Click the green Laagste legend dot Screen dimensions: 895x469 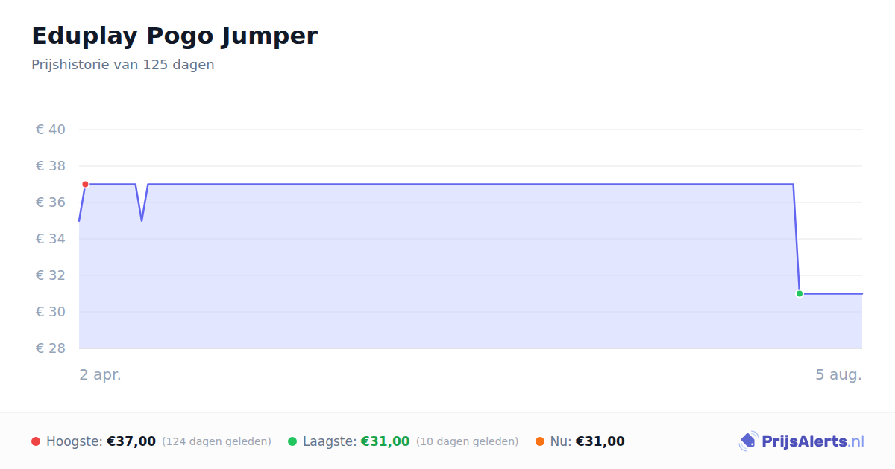click(x=292, y=441)
